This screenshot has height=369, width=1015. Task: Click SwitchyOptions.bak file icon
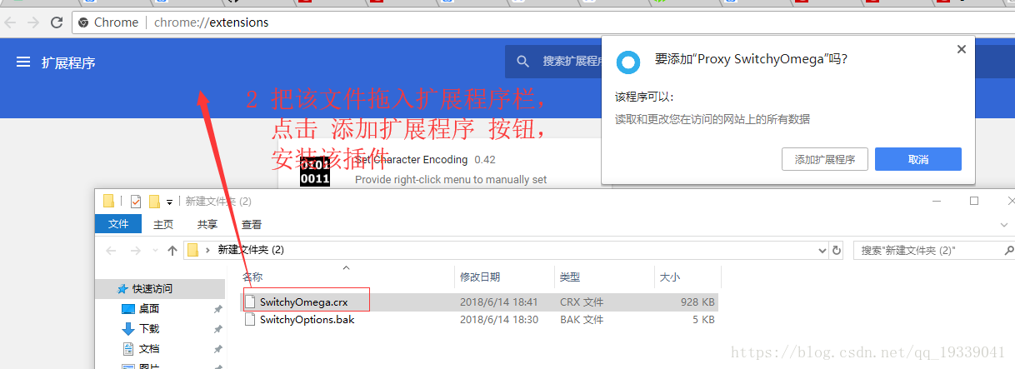[x=250, y=319]
